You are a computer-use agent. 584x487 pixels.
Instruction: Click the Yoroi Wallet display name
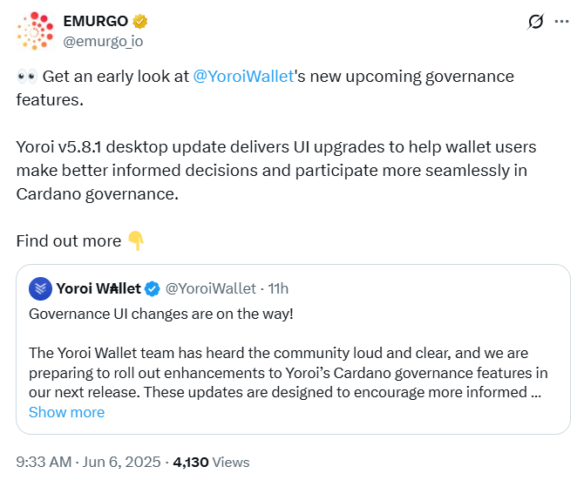tap(98, 288)
